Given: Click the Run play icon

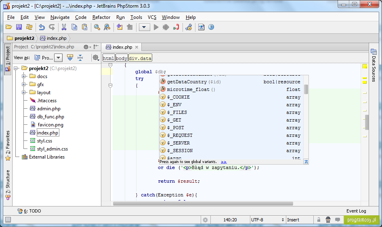Looking at the screenshot, I should (x=156, y=27).
